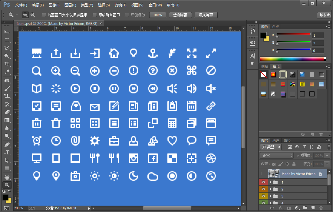Click the 适合屏幕 button

pos(180,15)
